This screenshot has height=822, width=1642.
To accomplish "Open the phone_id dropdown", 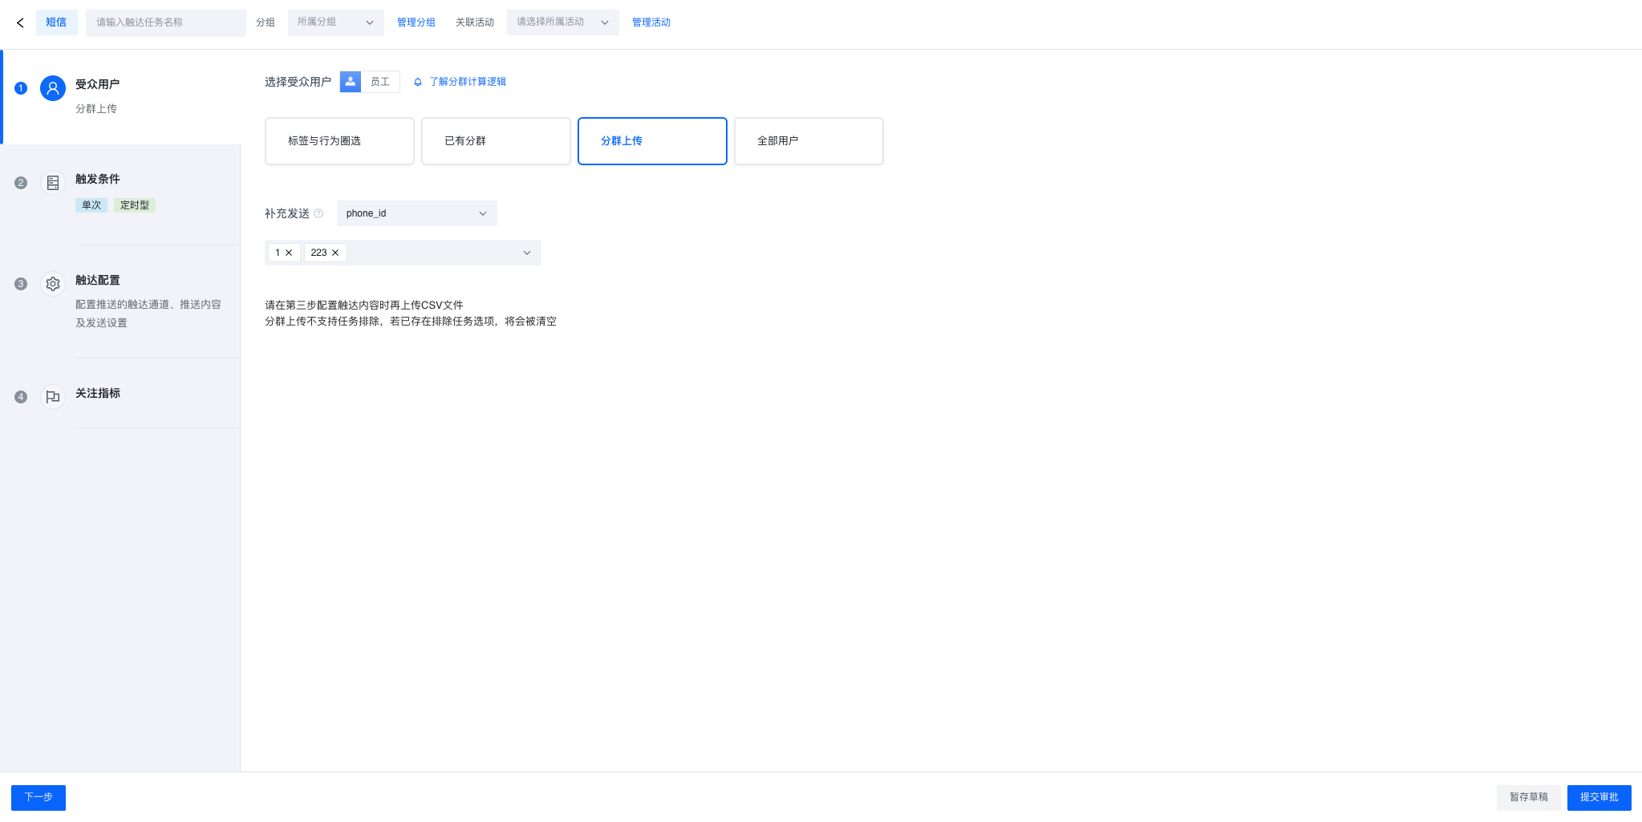I will (416, 213).
